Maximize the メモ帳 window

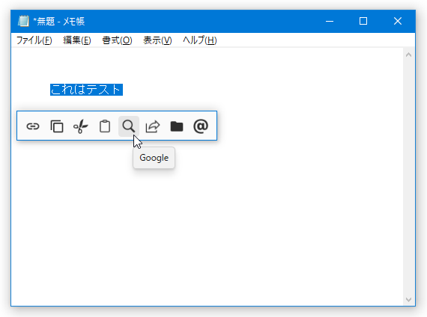point(363,21)
